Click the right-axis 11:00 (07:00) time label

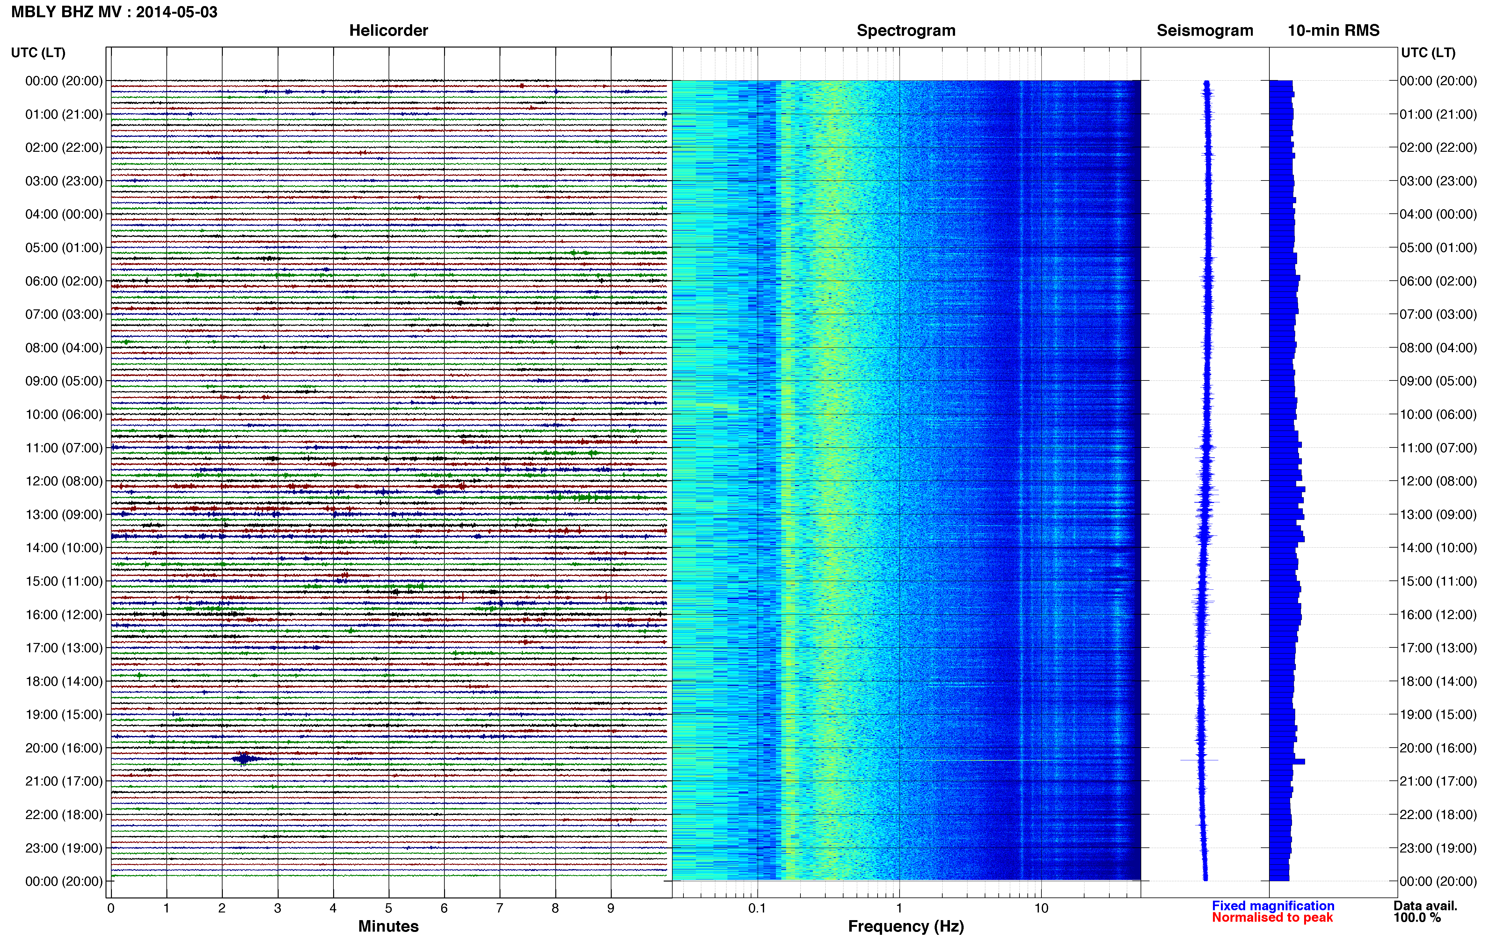1439,448
